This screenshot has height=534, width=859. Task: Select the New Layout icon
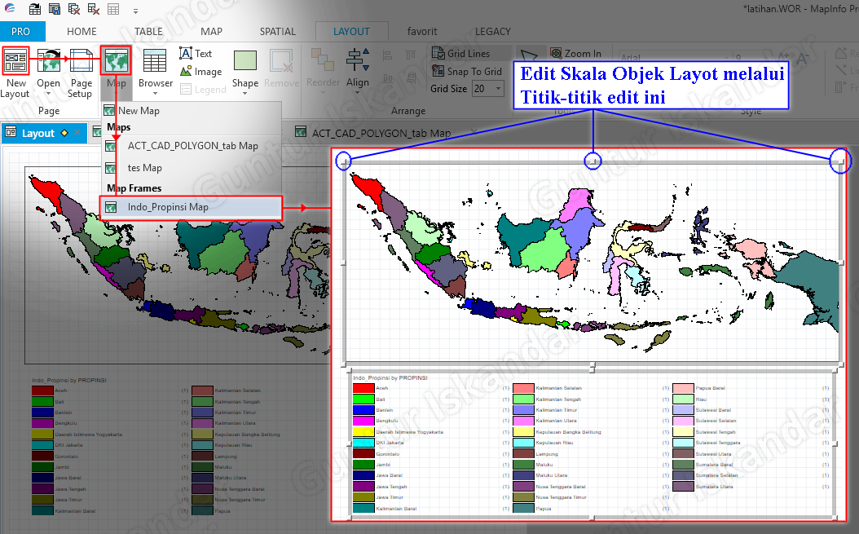click(x=15, y=61)
